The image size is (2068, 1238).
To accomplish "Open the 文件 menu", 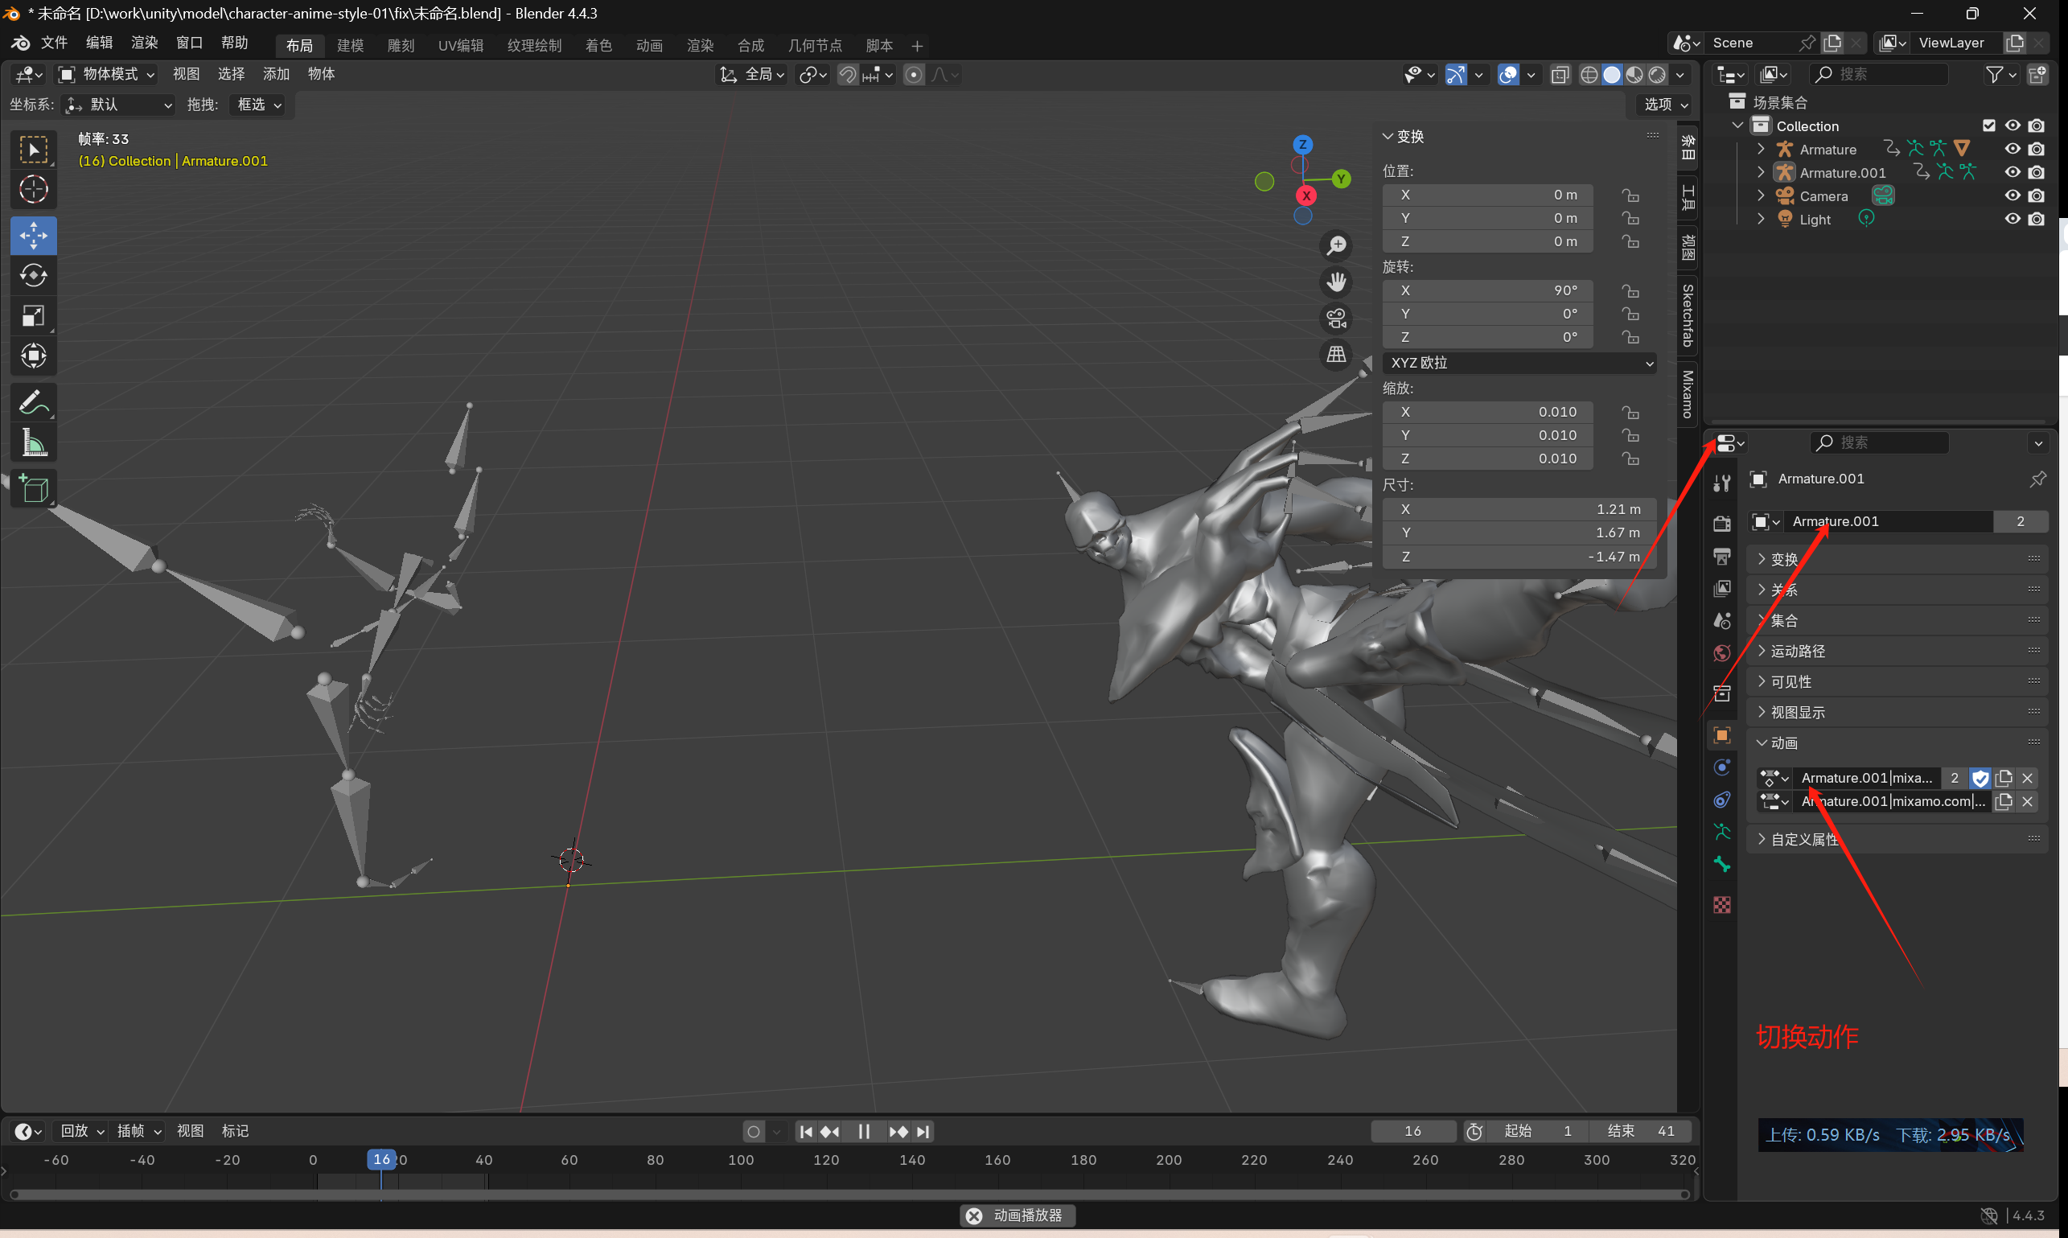I will pos(54,43).
